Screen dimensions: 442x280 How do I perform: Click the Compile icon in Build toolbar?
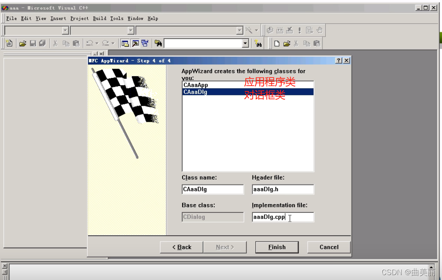[270, 30]
